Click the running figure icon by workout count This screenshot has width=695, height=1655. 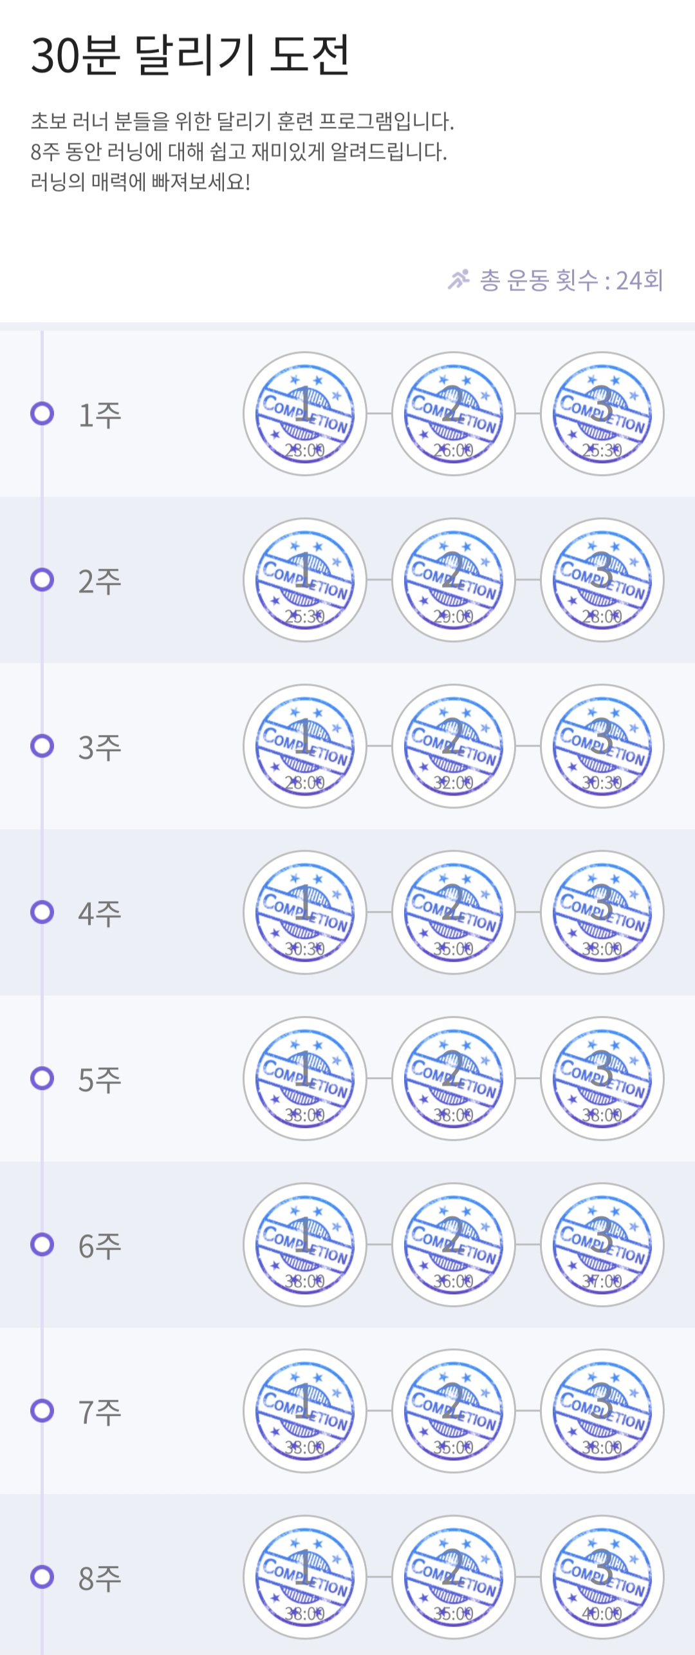(x=459, y=280)
